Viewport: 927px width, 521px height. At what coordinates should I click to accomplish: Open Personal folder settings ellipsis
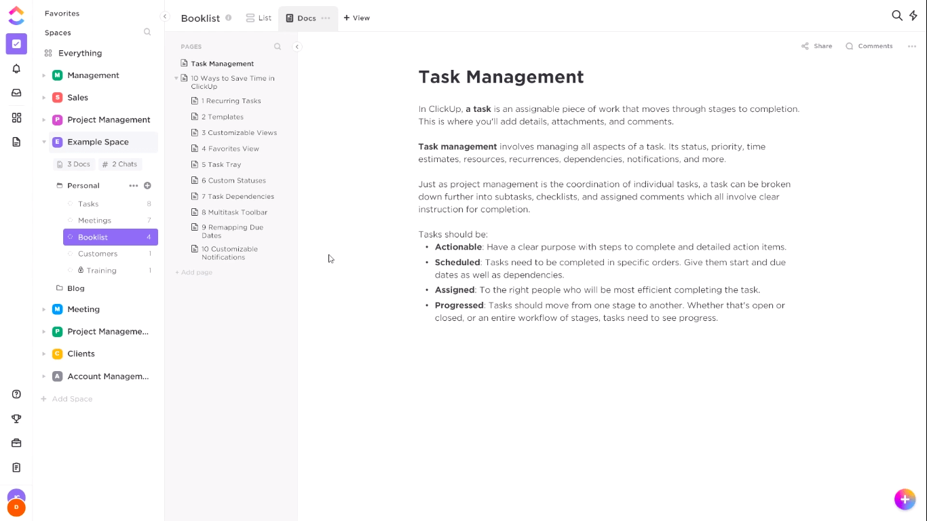(x=134, y=185)
